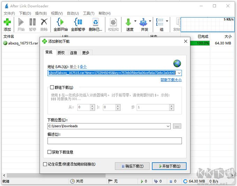Click the Get Download Size (获取下载大小) link
This screenshot has width=237, height=186.
click(171, 80)
